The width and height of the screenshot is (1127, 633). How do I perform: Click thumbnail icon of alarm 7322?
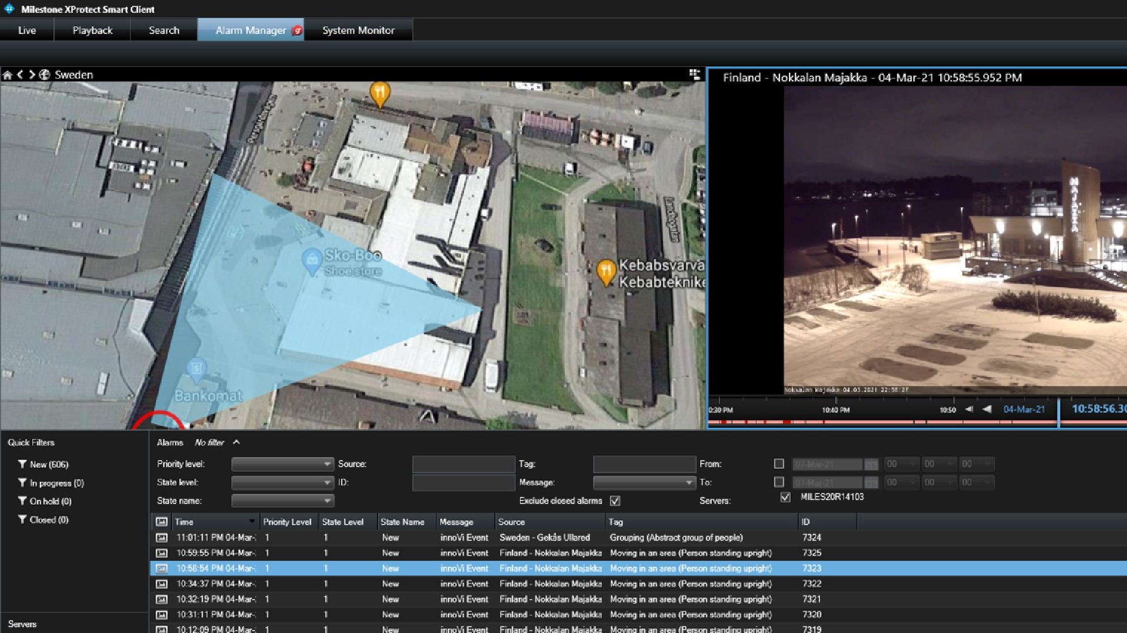pos(161,584)
